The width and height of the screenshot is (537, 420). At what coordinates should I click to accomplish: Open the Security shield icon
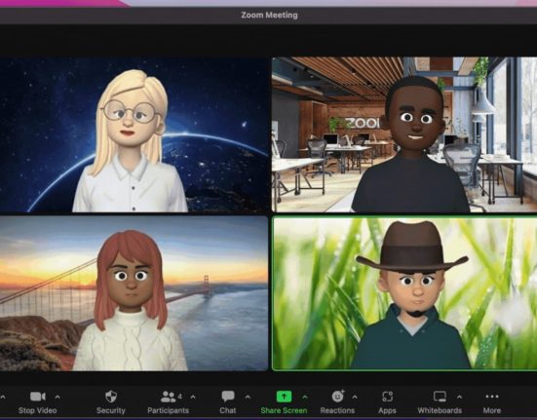(x=111, y=397)
